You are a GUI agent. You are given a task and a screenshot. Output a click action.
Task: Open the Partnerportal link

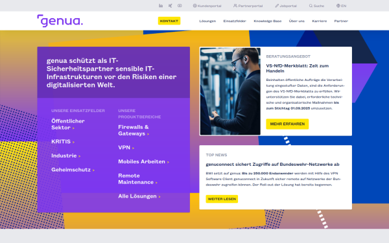tap(248, 6)
